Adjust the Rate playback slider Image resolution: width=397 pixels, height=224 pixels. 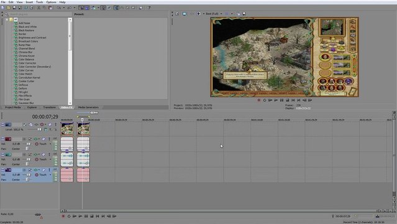tap(38, 215)
